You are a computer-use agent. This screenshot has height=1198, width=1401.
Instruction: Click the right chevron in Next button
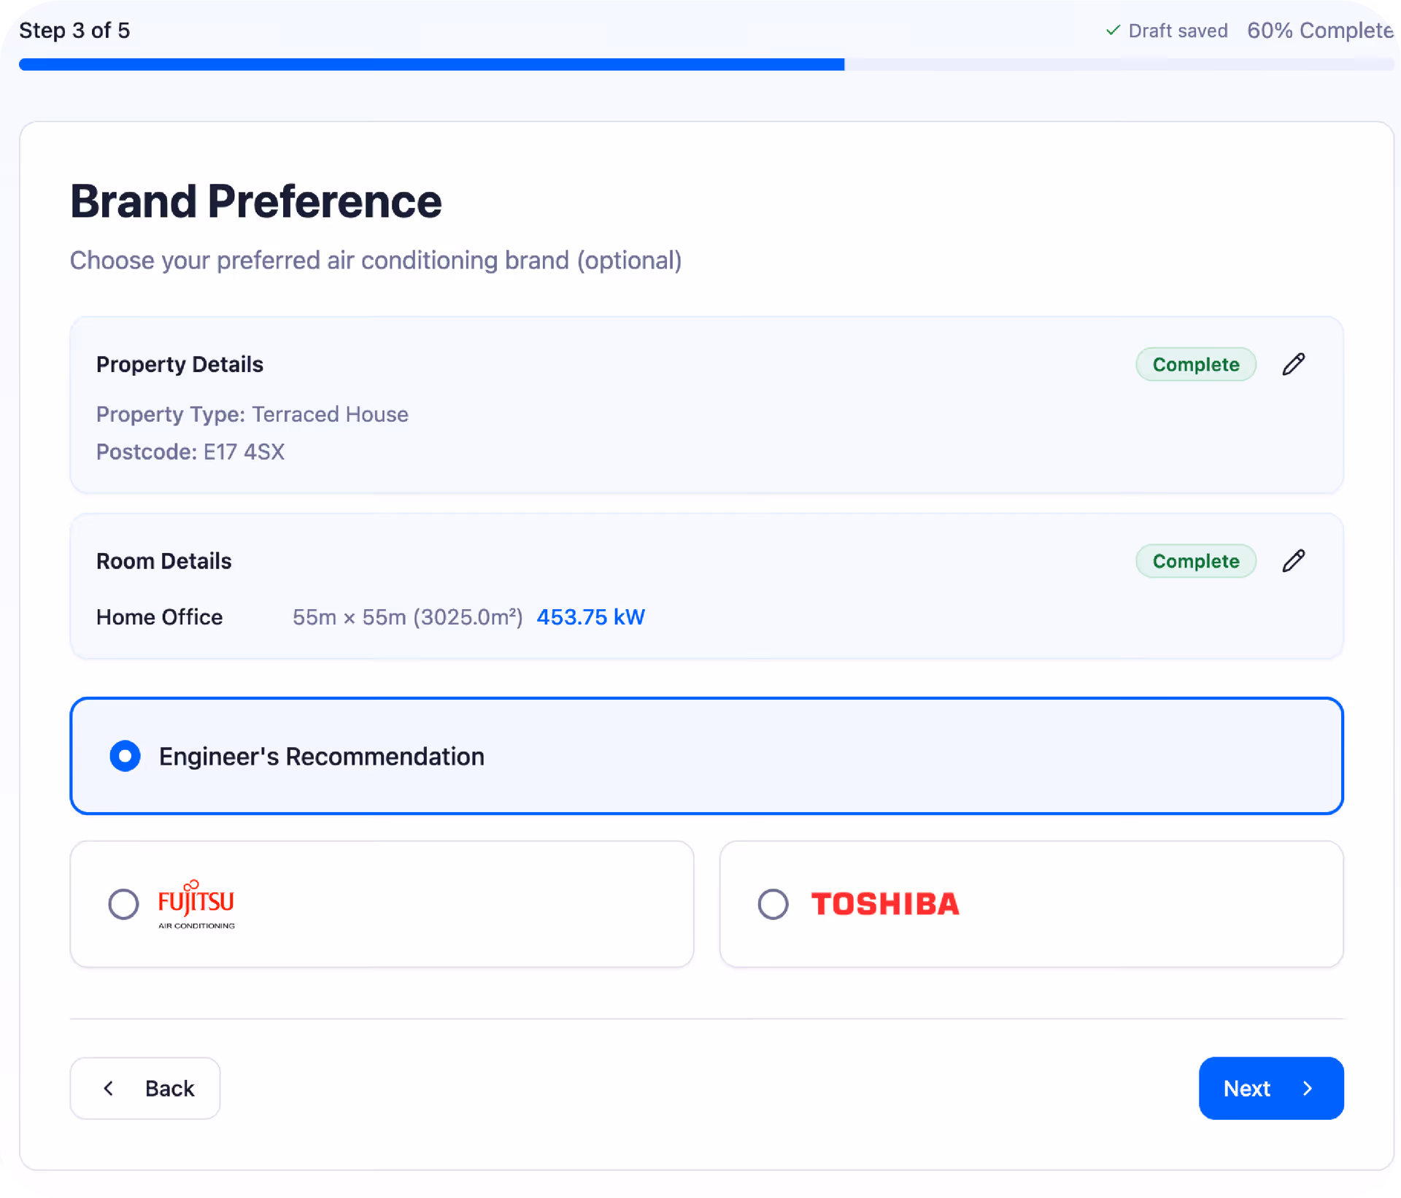(1308, 1088)
